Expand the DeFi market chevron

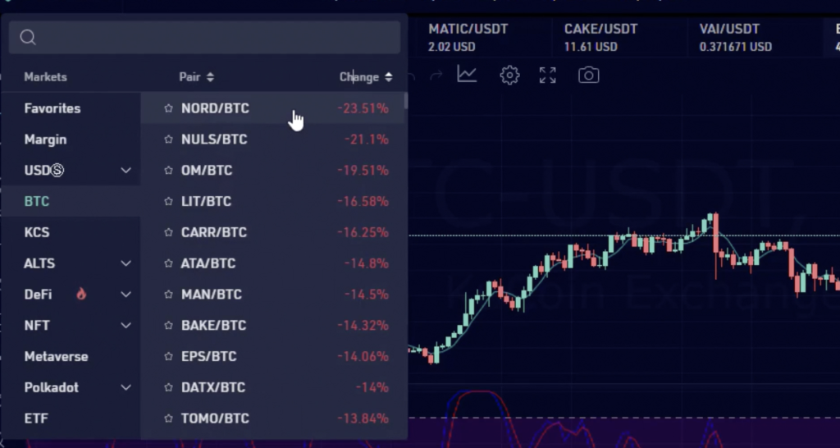tap(126, 295)
